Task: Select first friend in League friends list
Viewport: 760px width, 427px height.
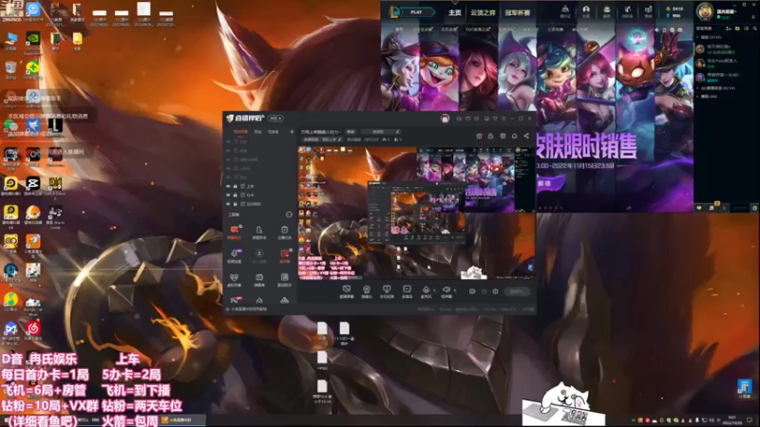Action: click(x=725, y=49)
